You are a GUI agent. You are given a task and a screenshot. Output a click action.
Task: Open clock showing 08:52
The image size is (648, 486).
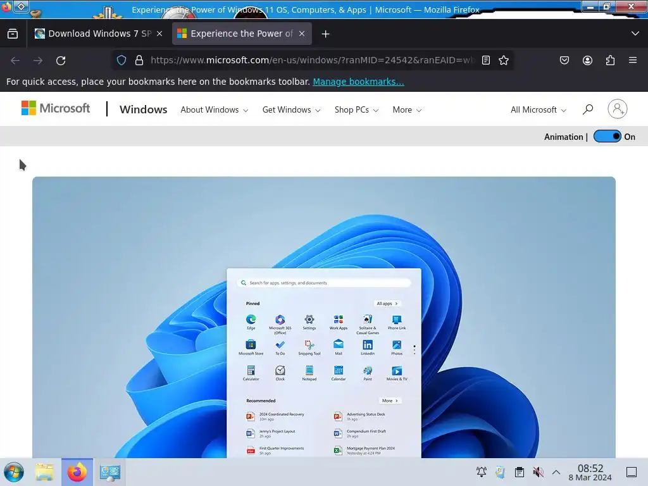click(x=590, y=472)
